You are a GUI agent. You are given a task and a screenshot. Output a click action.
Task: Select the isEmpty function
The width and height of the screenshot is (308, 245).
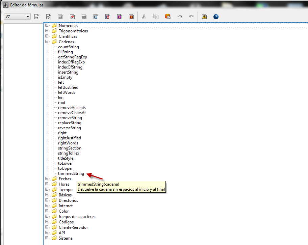click(65, 77)
